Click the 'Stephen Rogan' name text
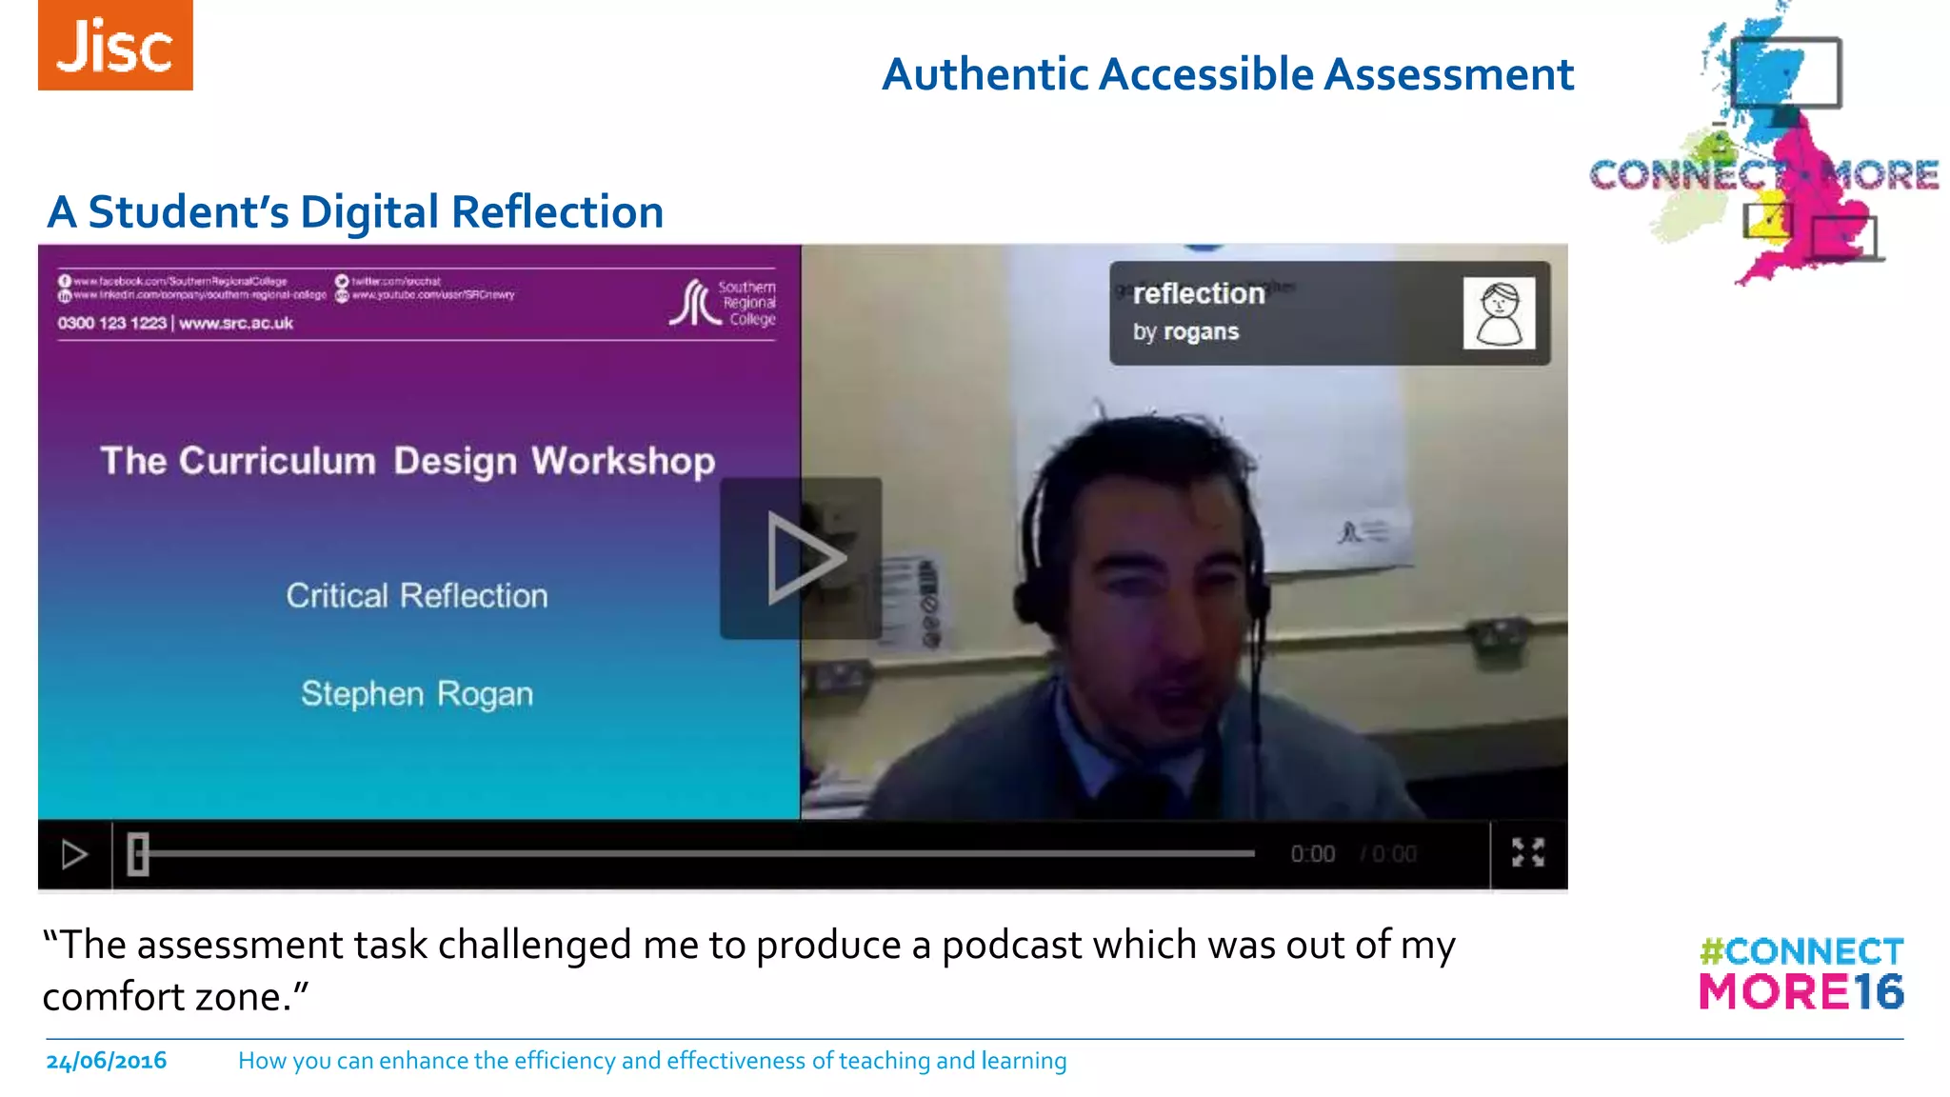The width and height of the screenshot is (1950, 1097). pyautogui.click(x=417, y=694)
